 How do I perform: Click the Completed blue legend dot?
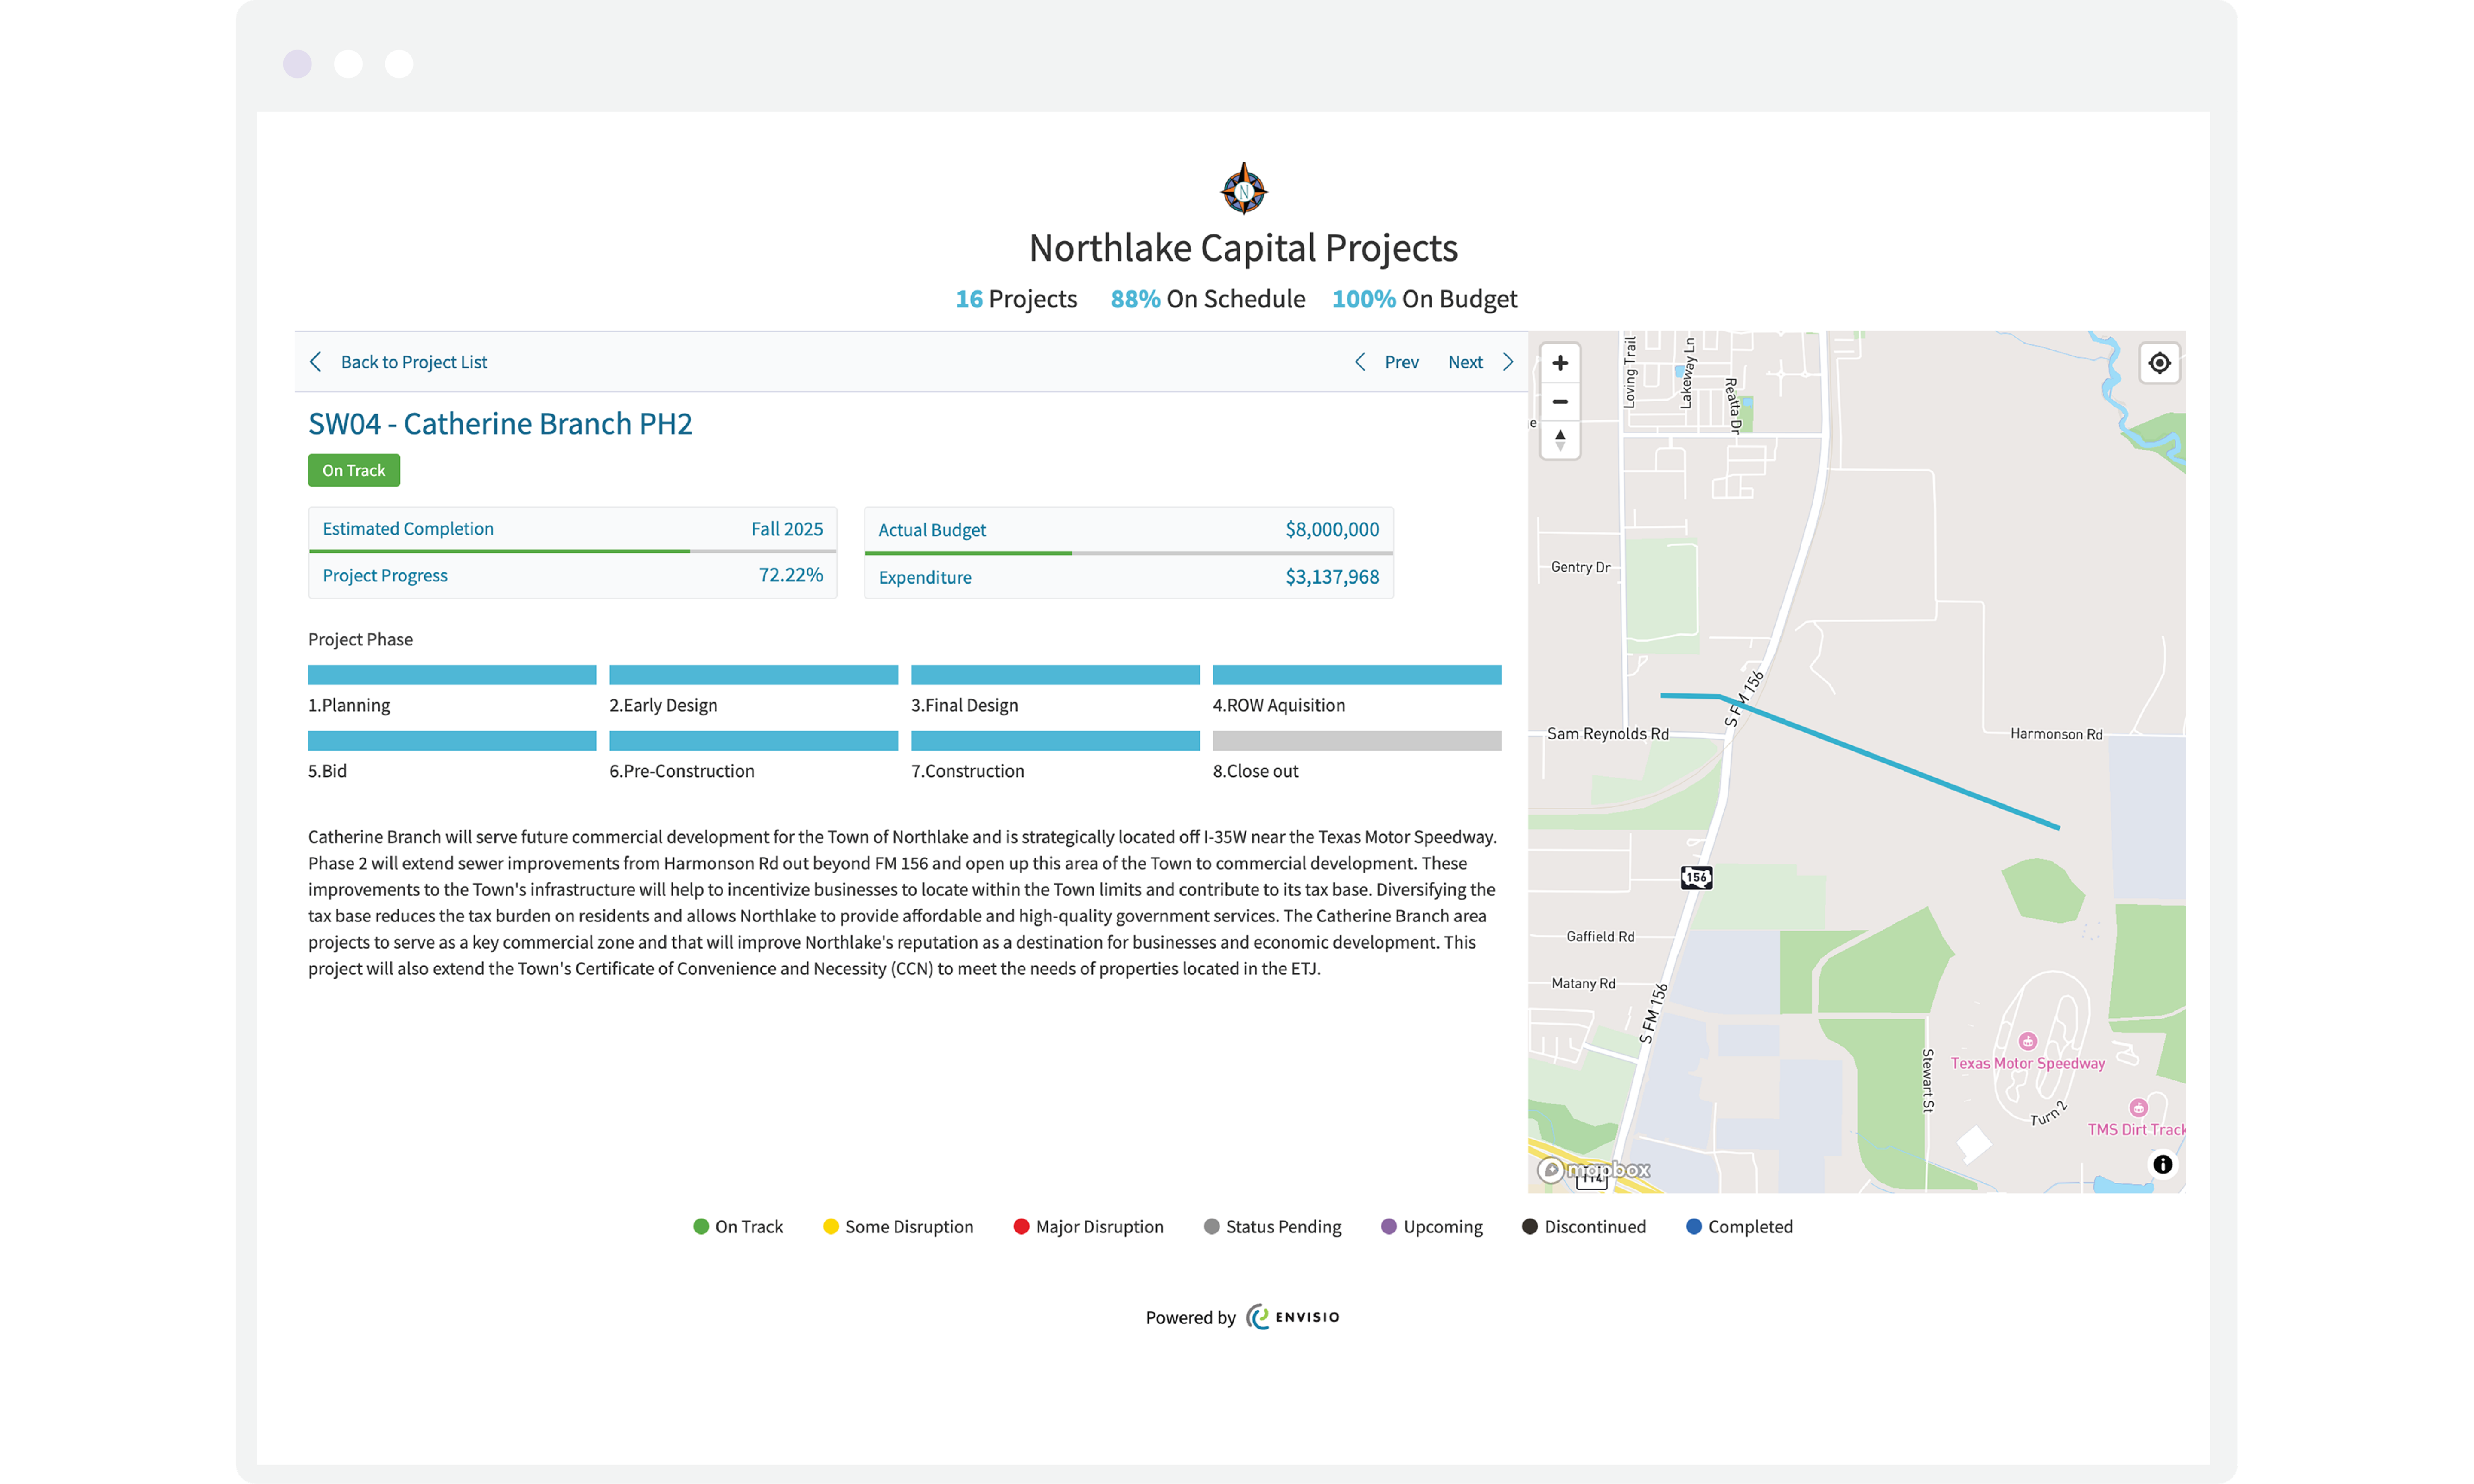click(x=1693, y=1226)
